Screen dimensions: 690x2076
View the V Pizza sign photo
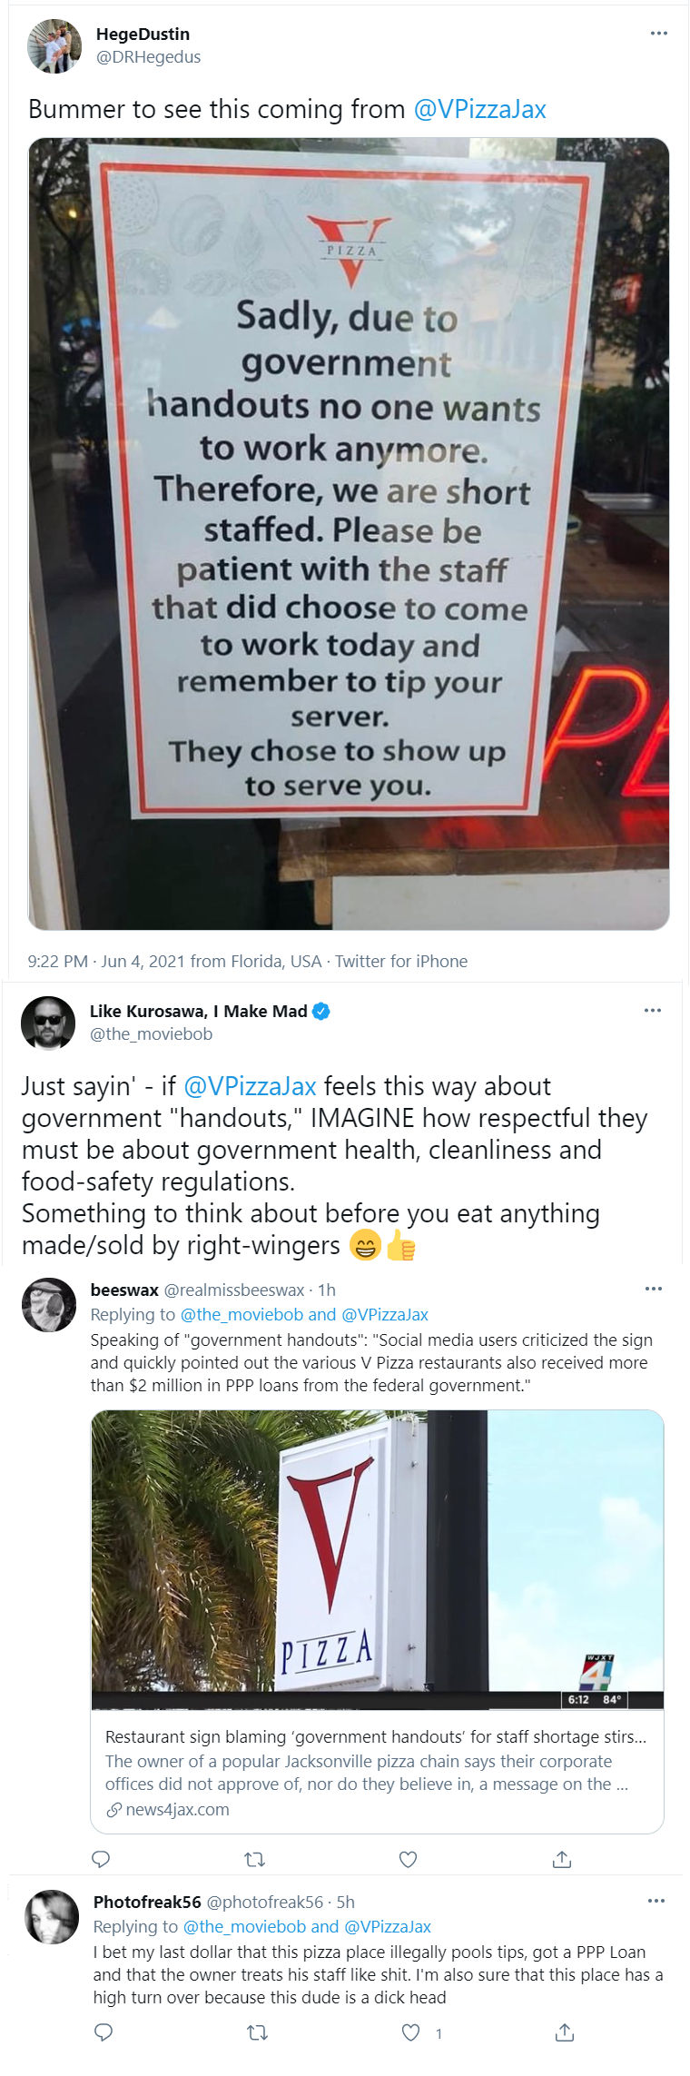349,534
